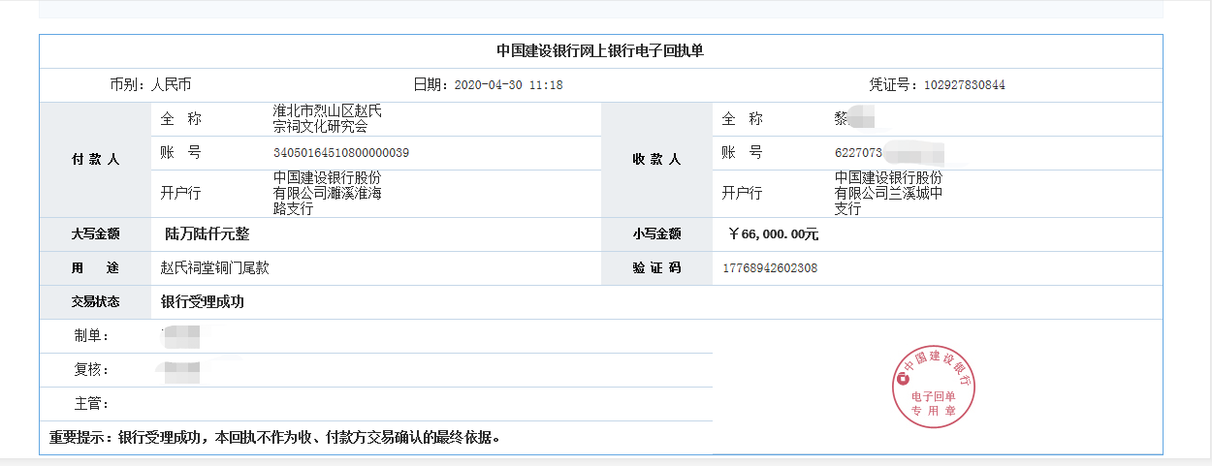Click the 小写金额 label
The width and height of the screenshot is (1212, 466).
pyautogui.click(x=656, y=233)
